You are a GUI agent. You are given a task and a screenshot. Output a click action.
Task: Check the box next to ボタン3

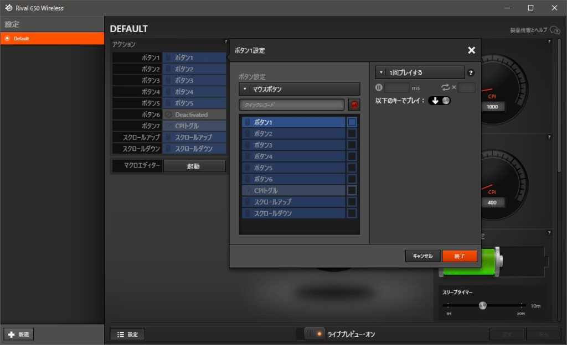pyautogui.click(x=352, y=145)
